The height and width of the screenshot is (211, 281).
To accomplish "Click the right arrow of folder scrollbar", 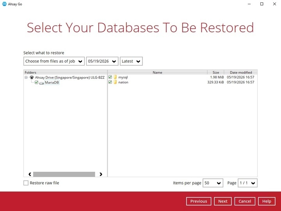I will [101, 174].
